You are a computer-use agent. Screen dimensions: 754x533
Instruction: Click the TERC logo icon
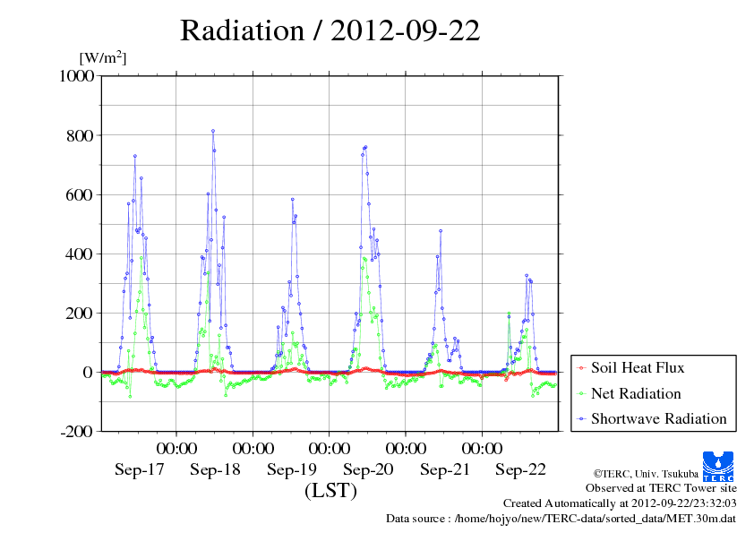(x=718, y=466)
